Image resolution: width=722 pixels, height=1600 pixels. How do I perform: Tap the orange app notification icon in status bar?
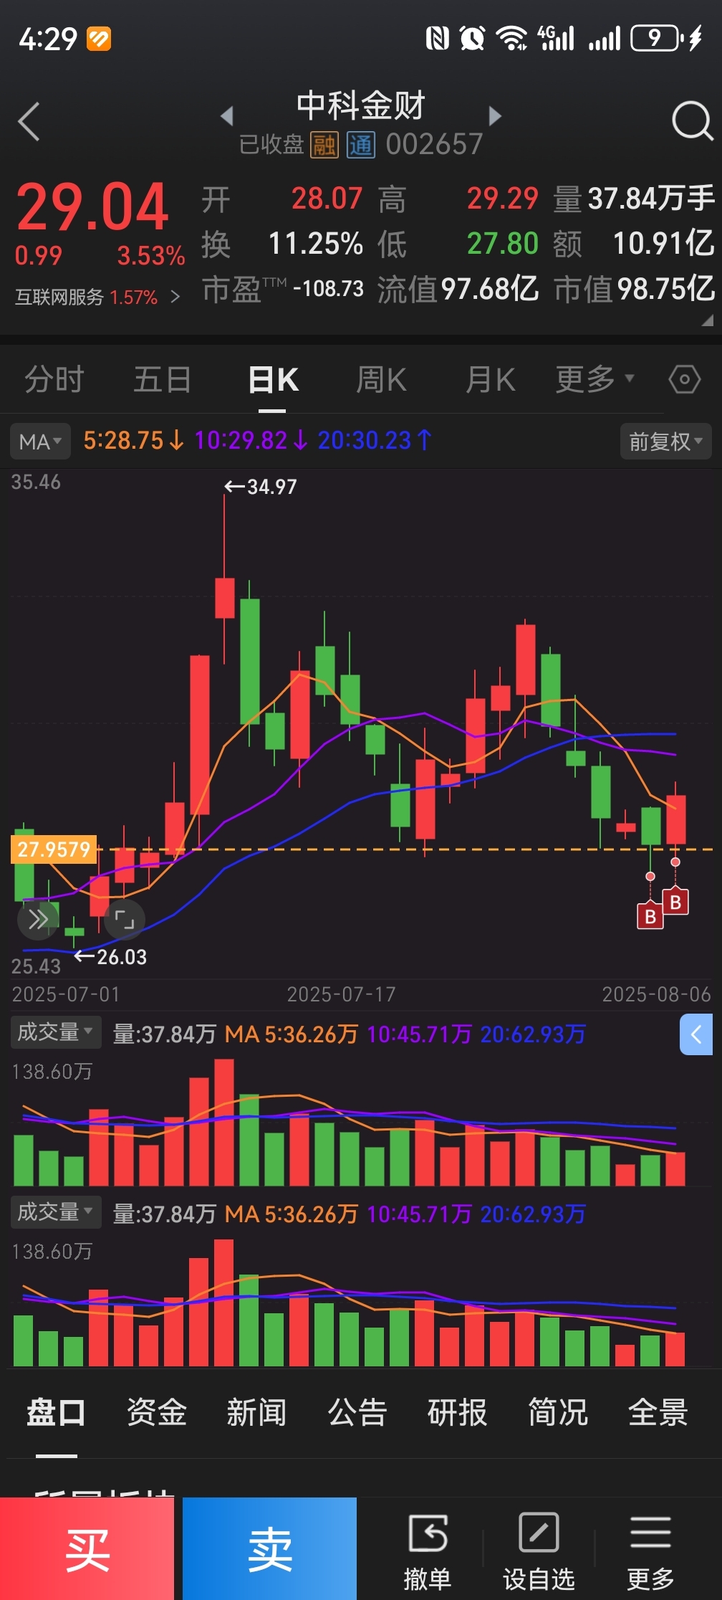(x=99, y=39)
